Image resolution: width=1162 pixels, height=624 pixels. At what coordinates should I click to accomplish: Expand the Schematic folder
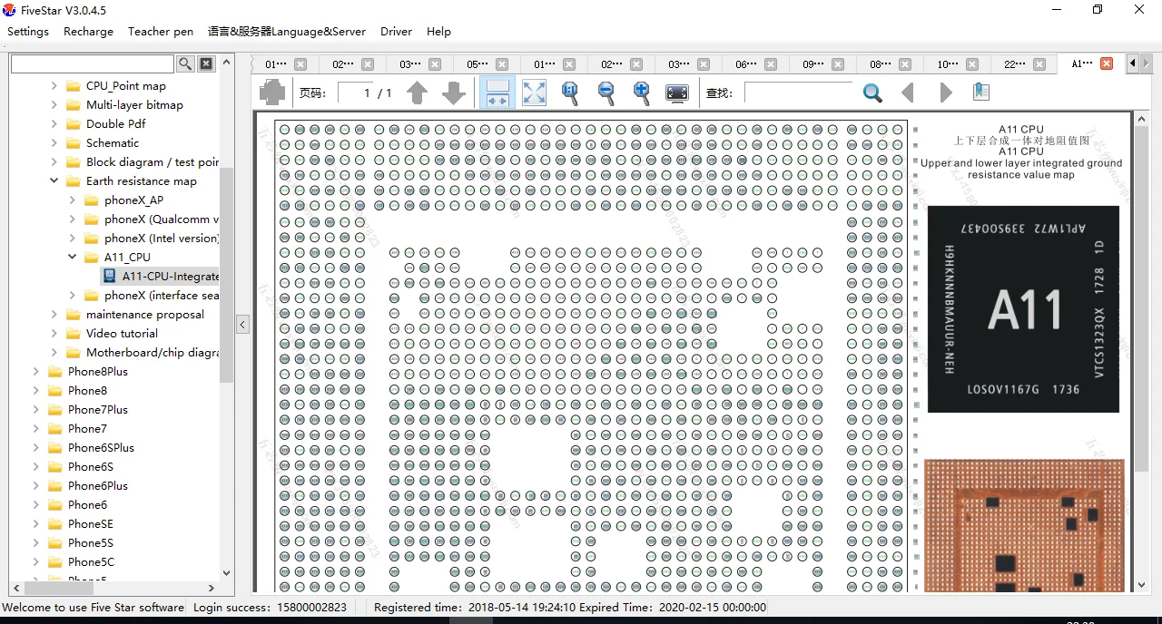click(x=54, y=143)
